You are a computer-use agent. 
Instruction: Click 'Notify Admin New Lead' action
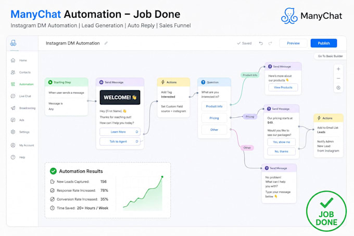tap(328, 146)
